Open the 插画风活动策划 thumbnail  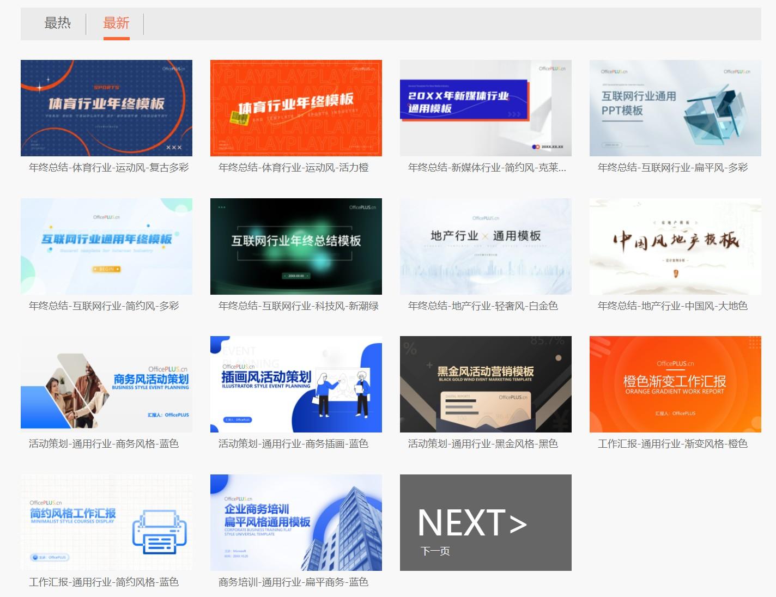[x=296, y=384]
